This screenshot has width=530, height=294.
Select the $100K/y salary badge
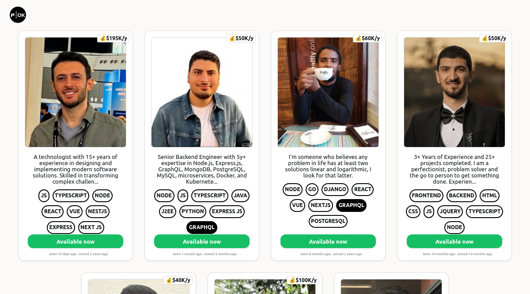pos(303,280)
